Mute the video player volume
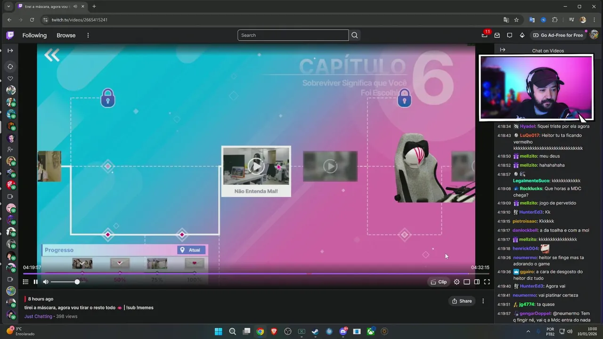The image size is (603, 339). click(x=46, y=282)
